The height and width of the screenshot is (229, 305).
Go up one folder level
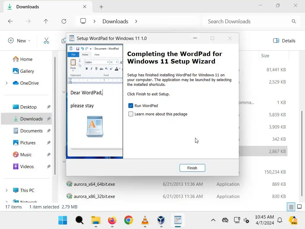click(46, 21)
